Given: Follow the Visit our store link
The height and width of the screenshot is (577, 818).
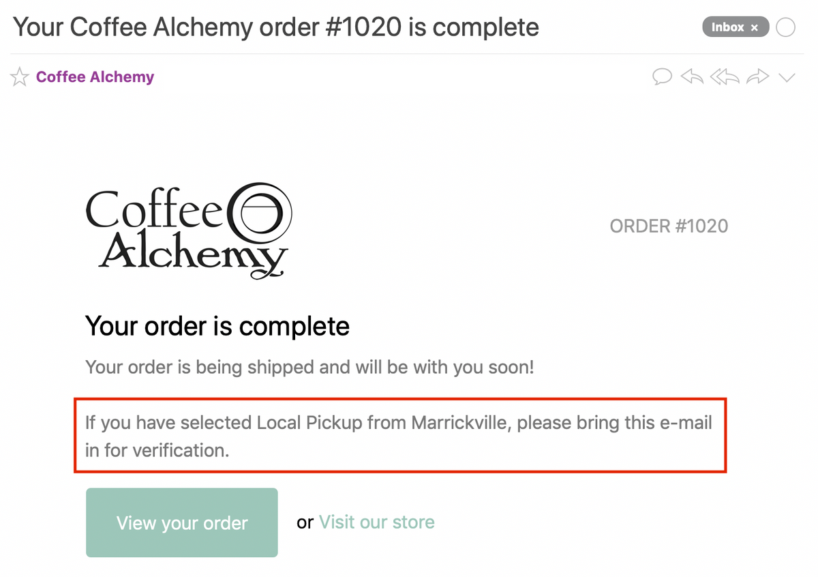Looking at the screenshot, I should 377,522.
